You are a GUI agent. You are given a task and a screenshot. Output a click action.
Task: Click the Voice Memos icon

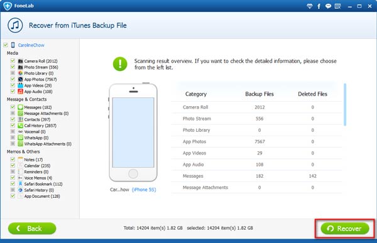click(21, 178)
